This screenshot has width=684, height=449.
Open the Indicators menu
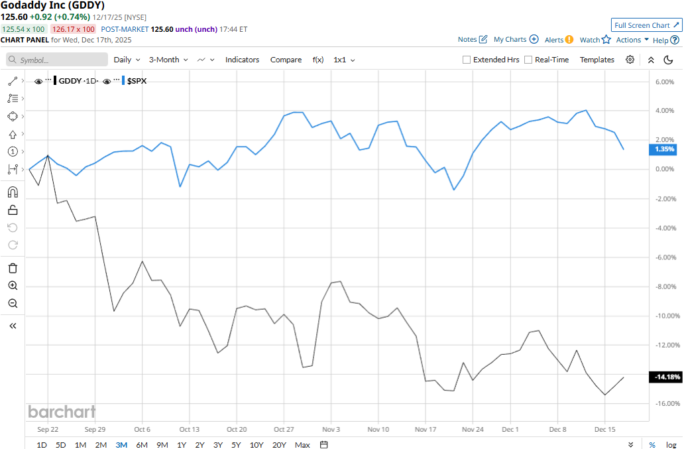coord(242,60)
